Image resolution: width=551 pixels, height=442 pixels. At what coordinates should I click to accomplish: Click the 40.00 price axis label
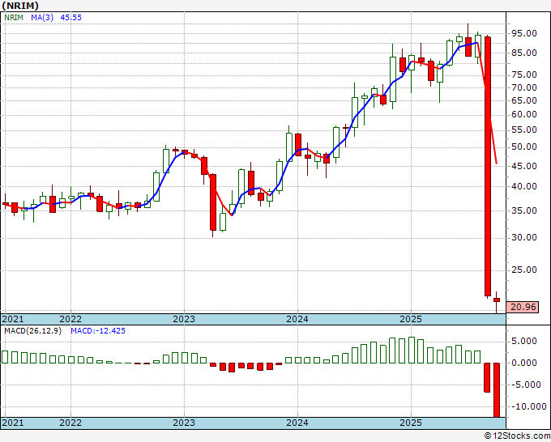[524, 187]
